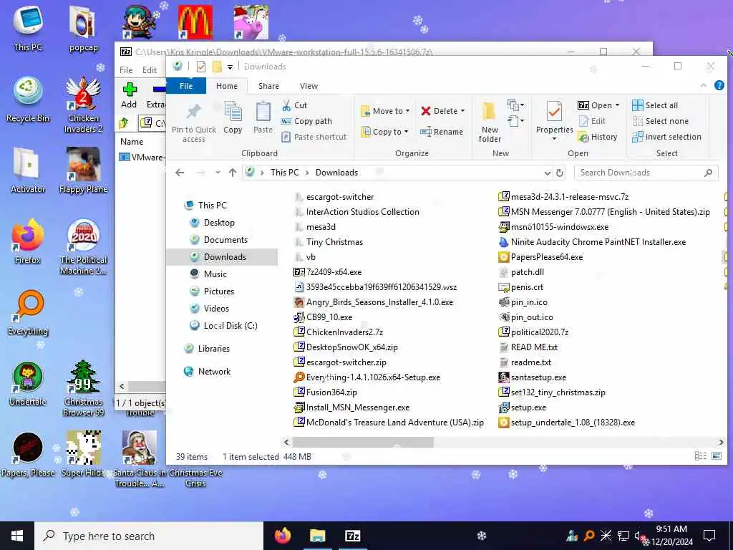This screenshot has height=550, width=733.
Task: Click Select none in ribbon
Action: tap(661, 121)
